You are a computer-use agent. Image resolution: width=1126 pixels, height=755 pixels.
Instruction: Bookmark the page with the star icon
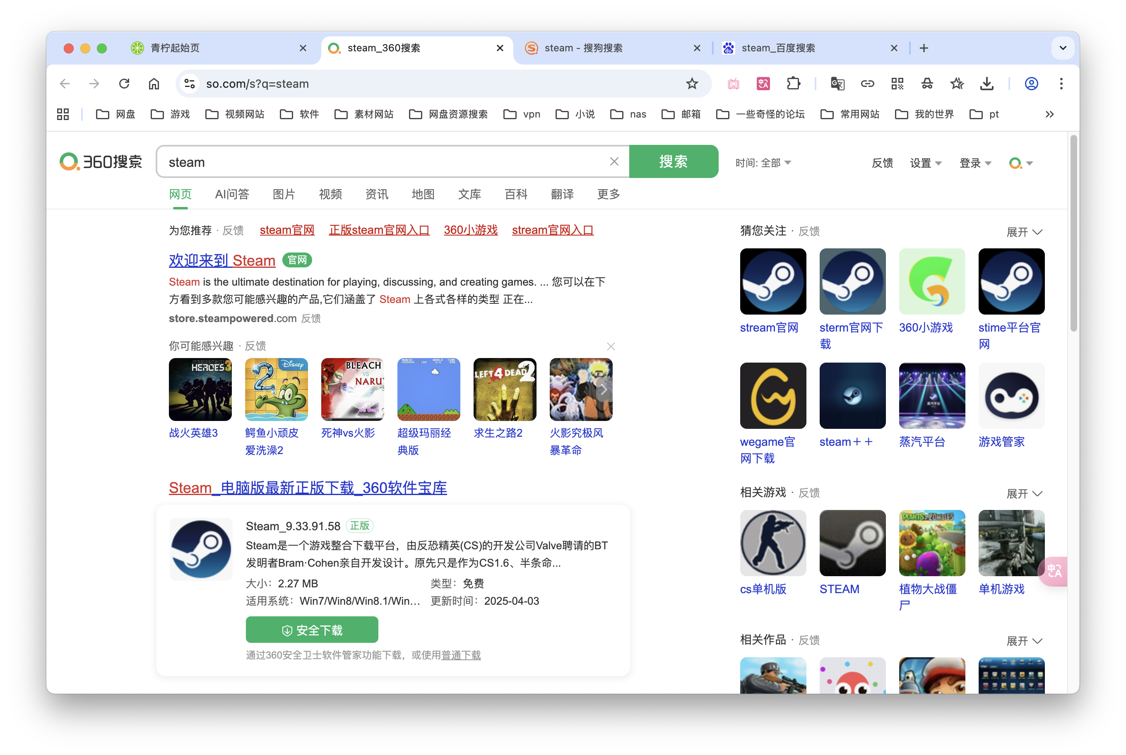pyautogui.click(x=692, y=83)
